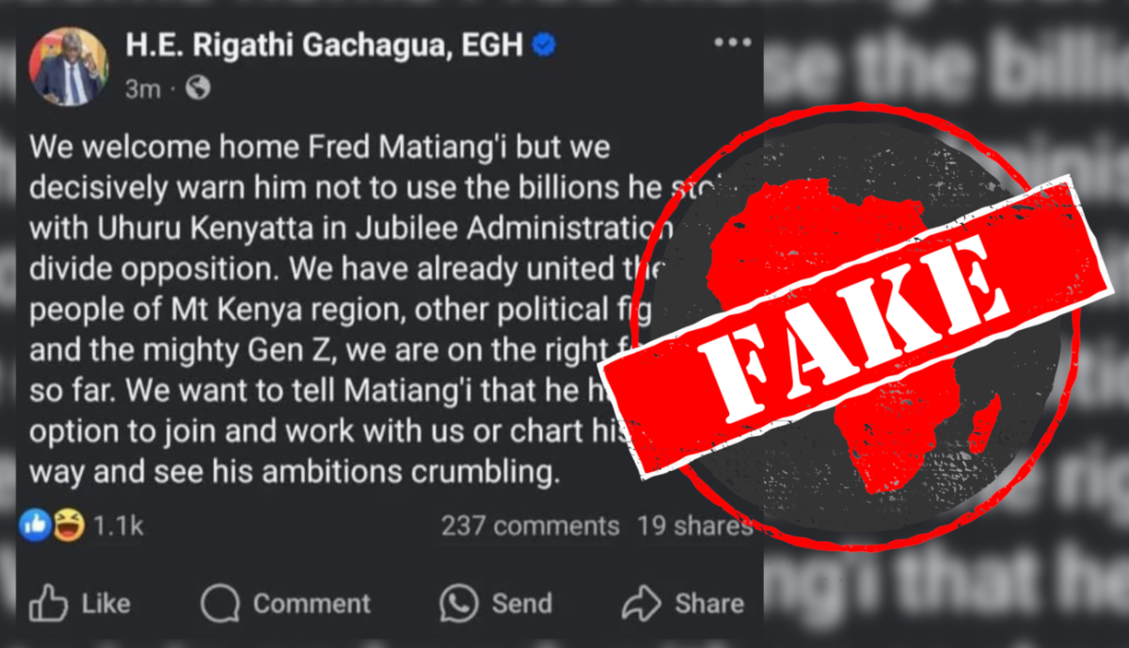1129x648 pixels.
Task: Select the Comment button label
Action: [x=311, y=603]
